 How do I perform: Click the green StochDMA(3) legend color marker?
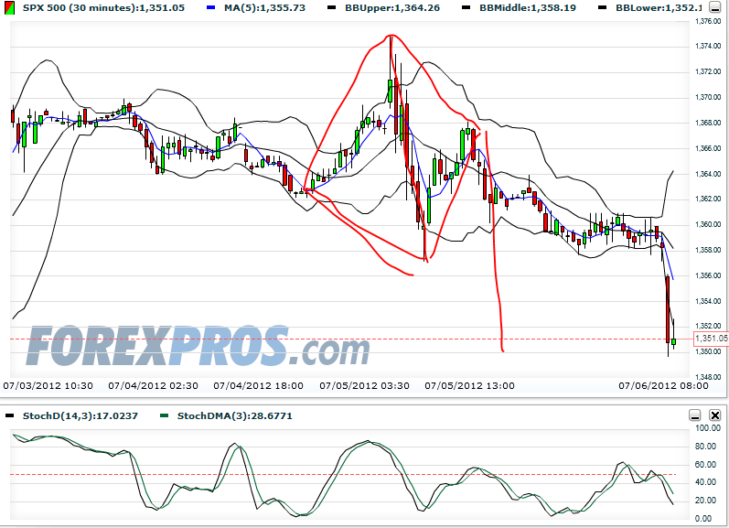pos(164,415)
